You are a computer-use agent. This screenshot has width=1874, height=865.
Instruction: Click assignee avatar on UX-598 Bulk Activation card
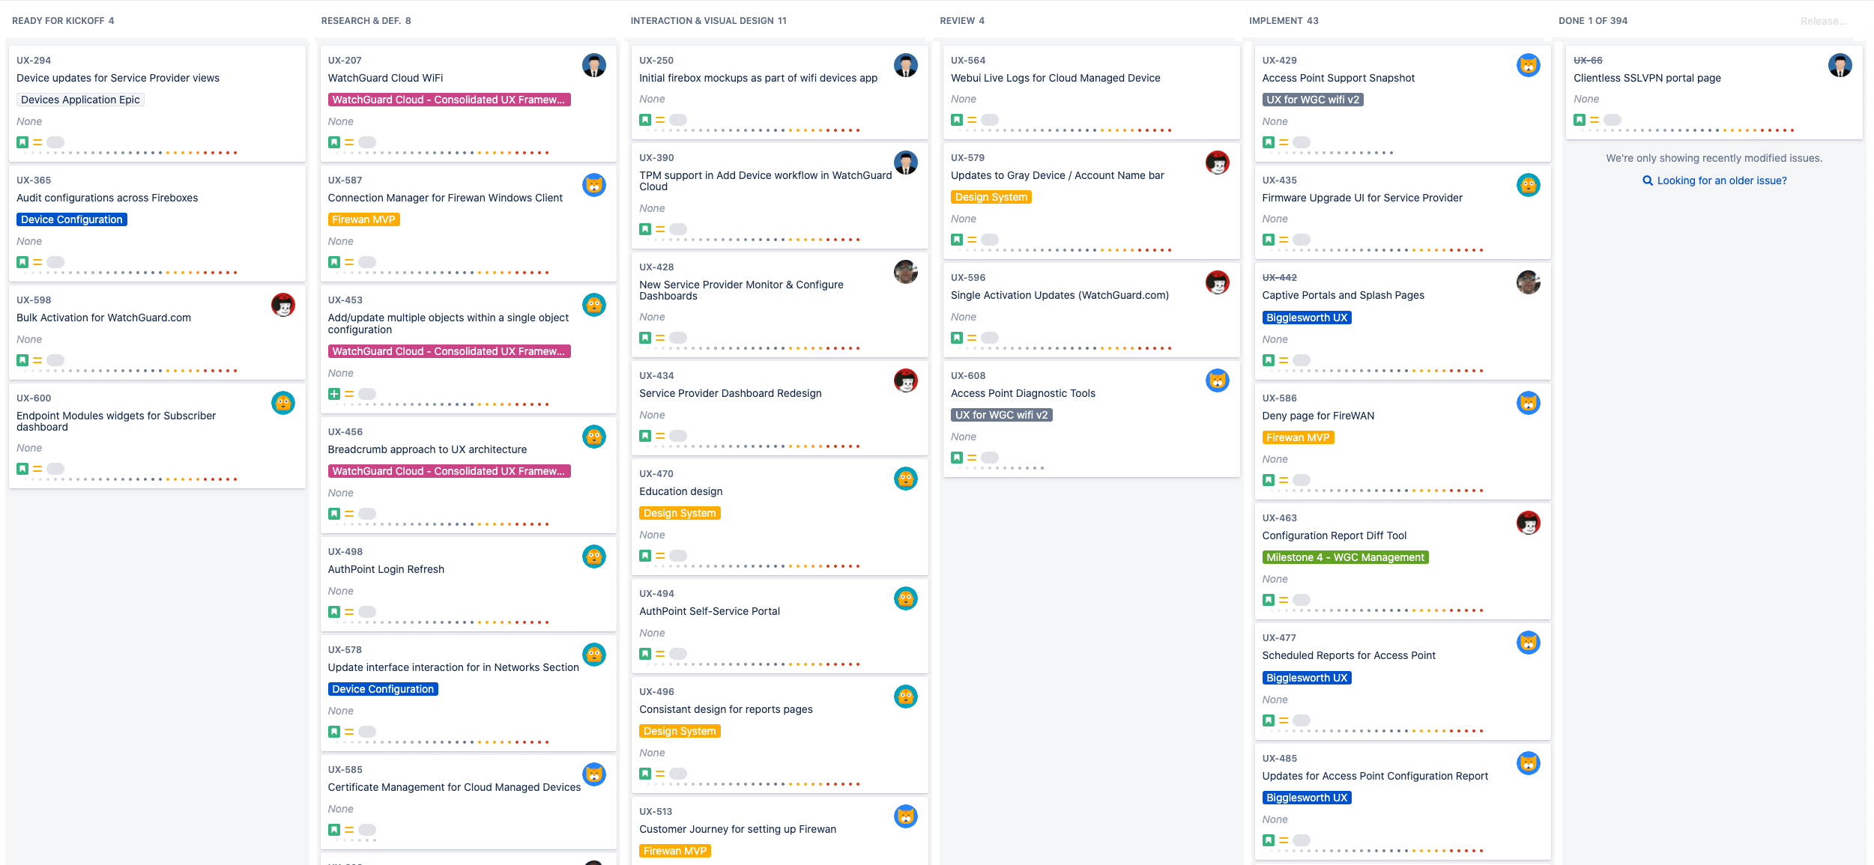[x=283, y=306]
